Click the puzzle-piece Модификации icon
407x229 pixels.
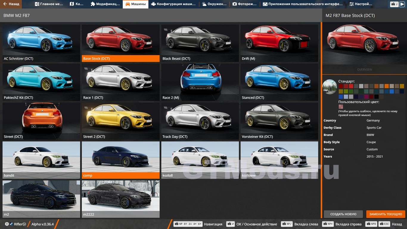click(x=93, y=4)
